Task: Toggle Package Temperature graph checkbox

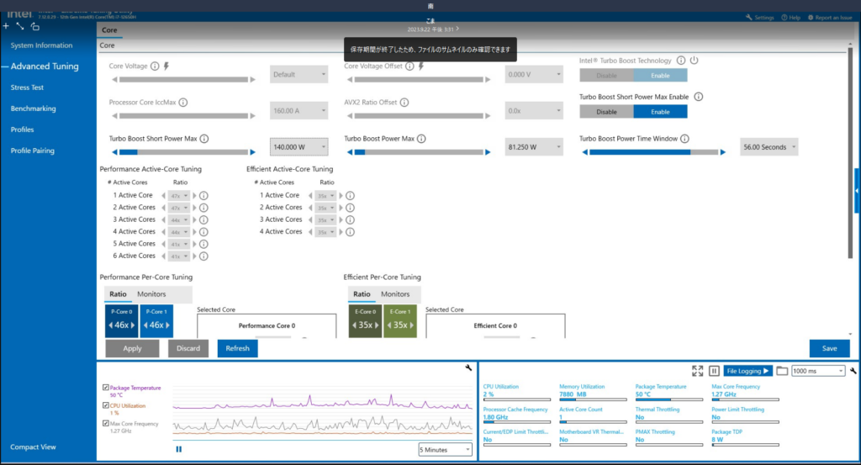Action: [105, 387]
